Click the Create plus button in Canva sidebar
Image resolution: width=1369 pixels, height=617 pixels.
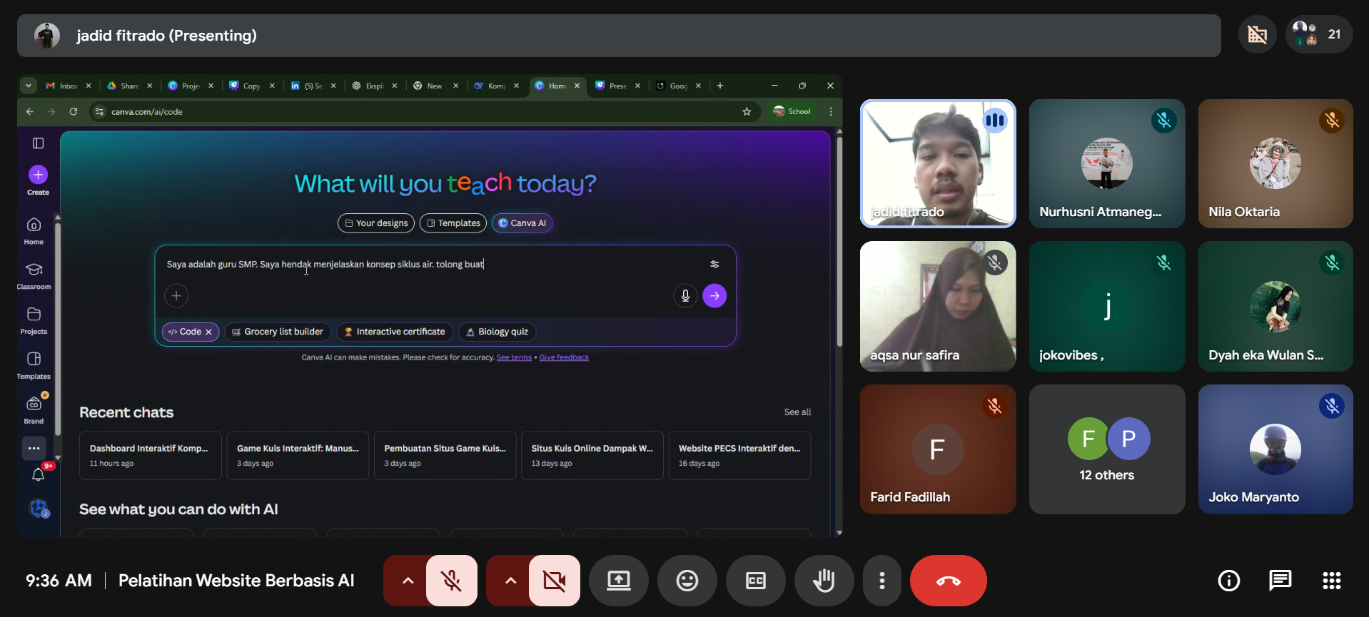coord(39,175)
